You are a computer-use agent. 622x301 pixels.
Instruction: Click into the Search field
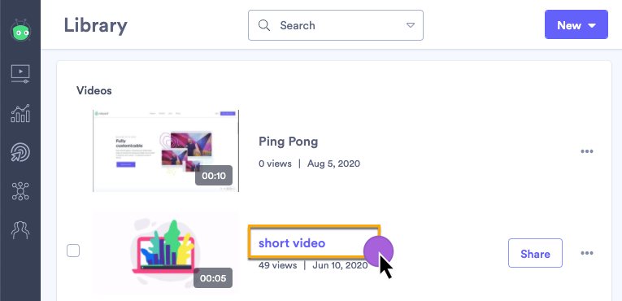336,25
